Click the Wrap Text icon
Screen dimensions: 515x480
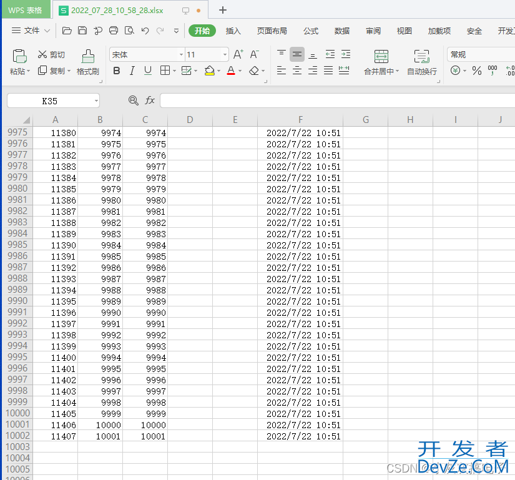(422, 56)
